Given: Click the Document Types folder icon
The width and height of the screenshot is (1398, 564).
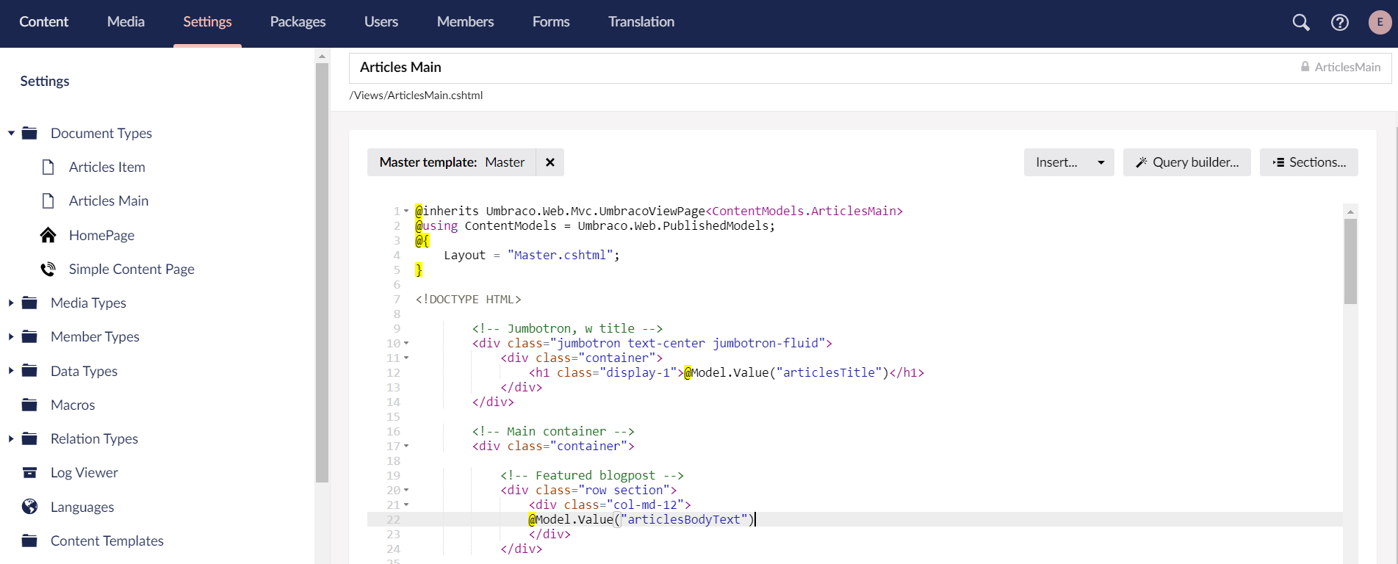Looking at the screenshot, I should pos(29,133).
